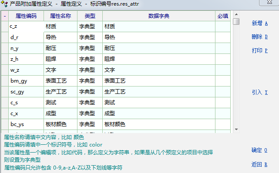Select the row header of bm_gy row
Image resolution: width=279 pixels, height=173 pixels.
(5, 81)
